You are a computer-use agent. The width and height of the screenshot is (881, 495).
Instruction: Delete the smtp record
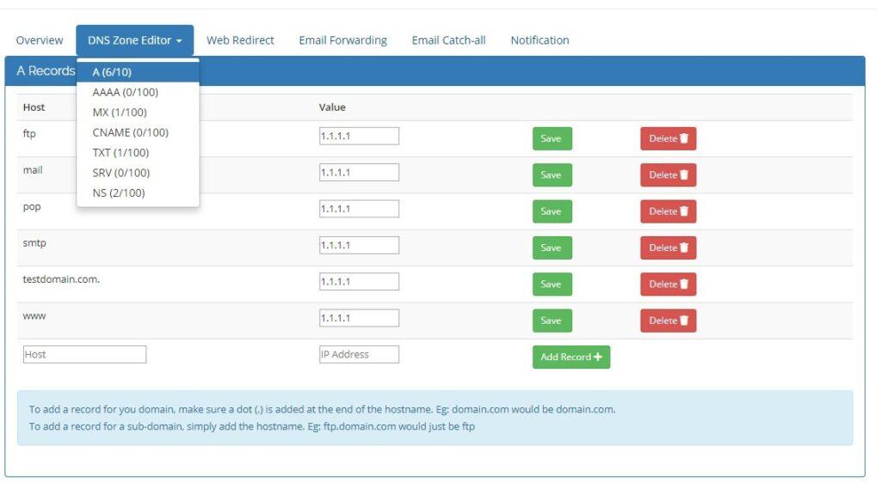point(668,248)
